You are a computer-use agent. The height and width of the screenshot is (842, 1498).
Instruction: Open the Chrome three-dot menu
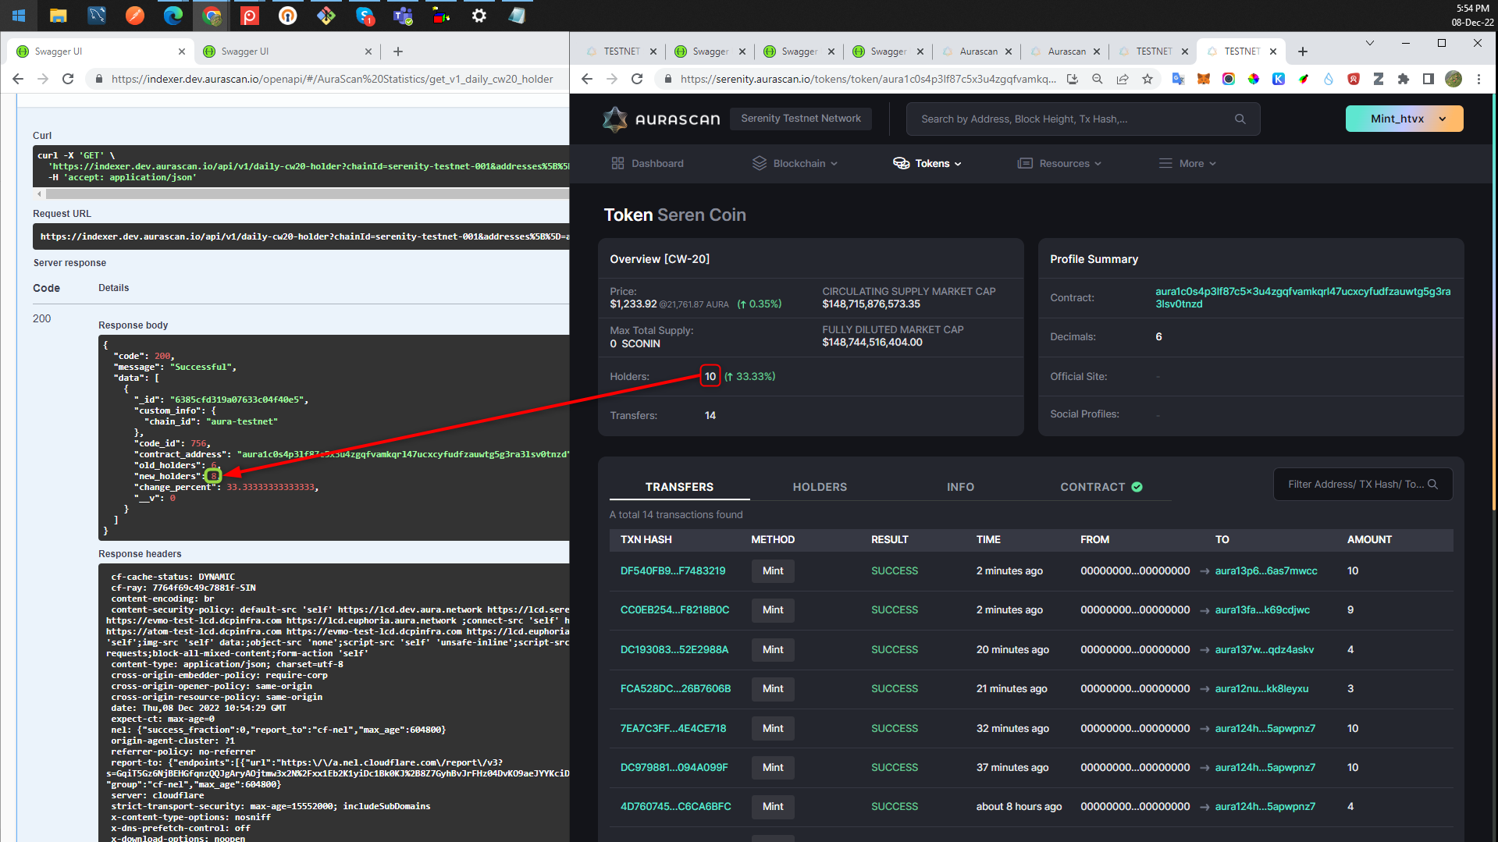(1478, 79)
